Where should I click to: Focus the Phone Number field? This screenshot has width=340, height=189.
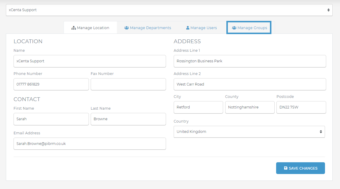(51, 84)
